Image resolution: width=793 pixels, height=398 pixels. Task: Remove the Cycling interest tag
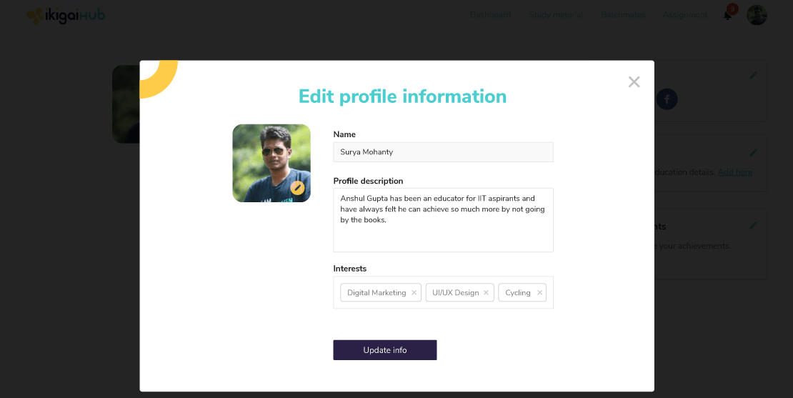540,293
